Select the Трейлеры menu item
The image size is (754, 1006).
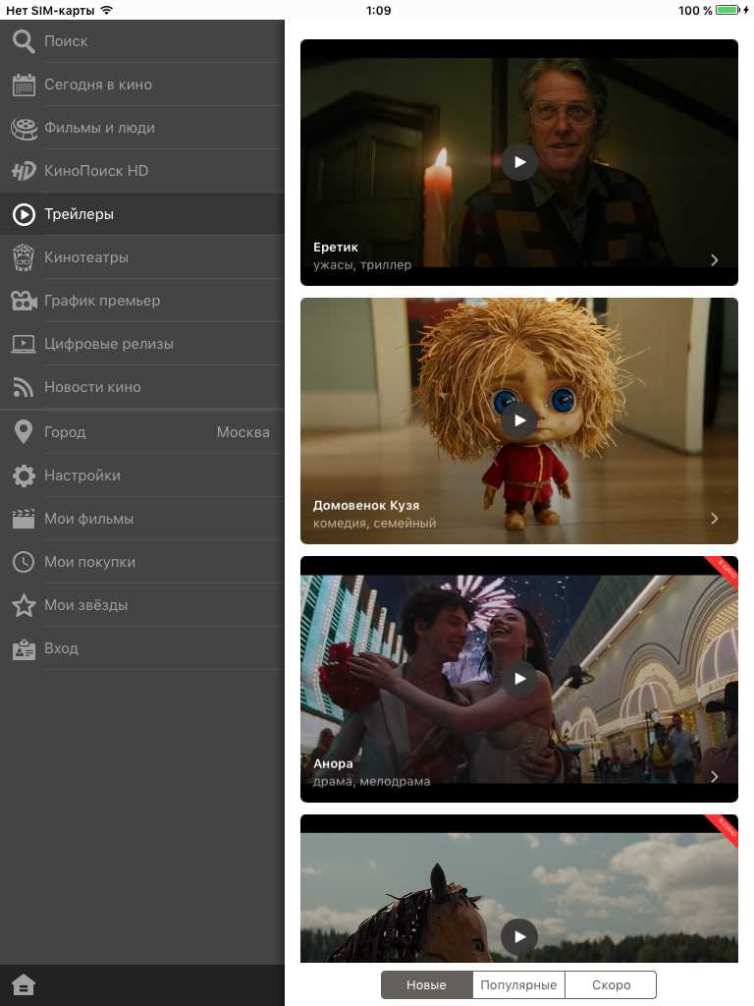point(142,214)
